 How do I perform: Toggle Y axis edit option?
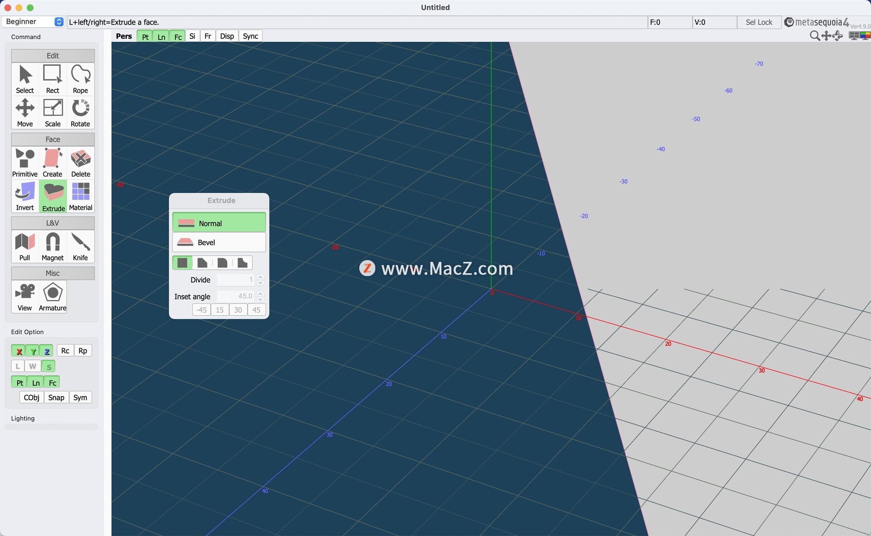[x=33, y=351]
